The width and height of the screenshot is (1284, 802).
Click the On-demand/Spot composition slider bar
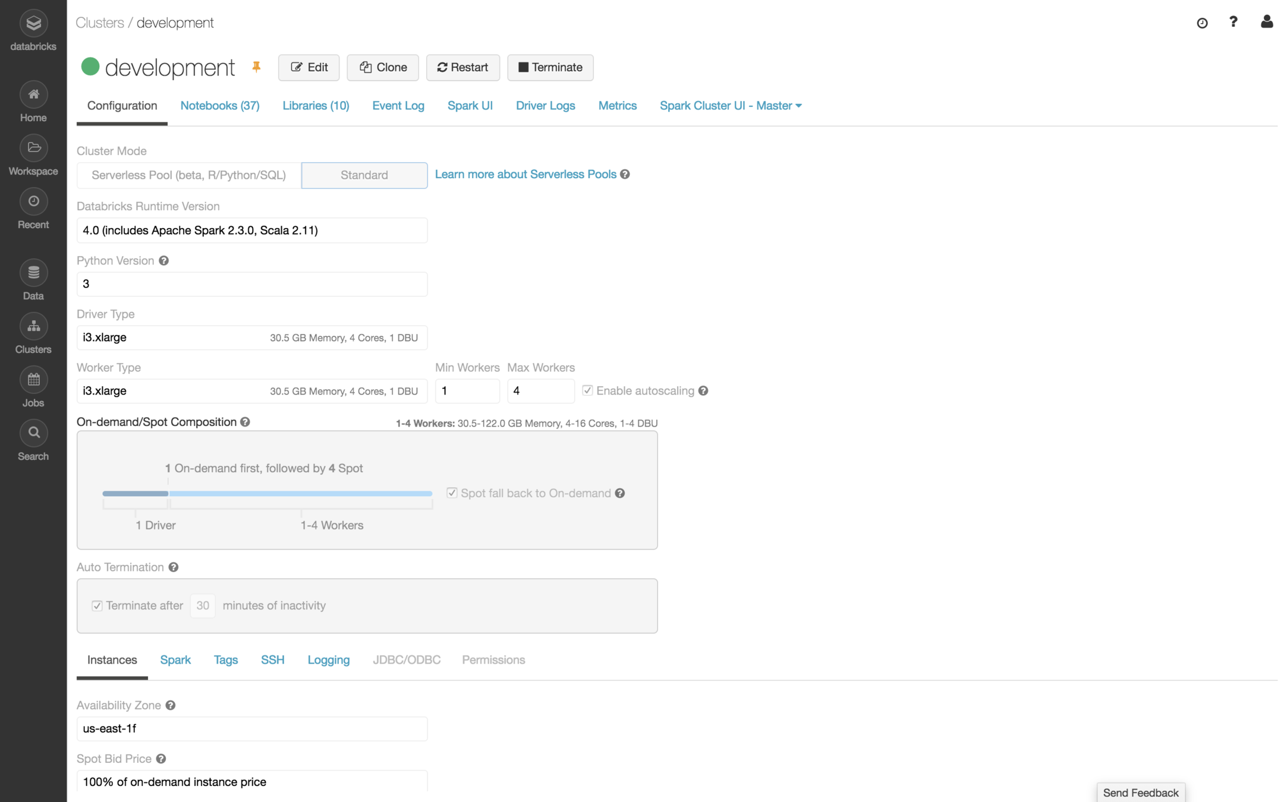tap(267, 494)
